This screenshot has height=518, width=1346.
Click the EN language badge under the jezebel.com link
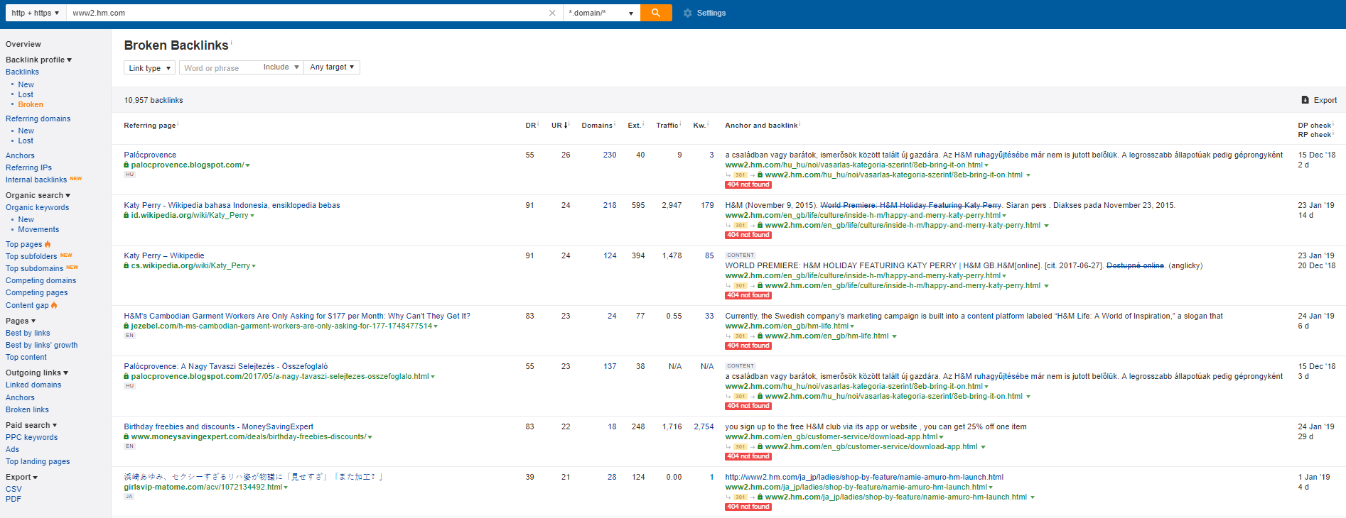tap(129, 336)
